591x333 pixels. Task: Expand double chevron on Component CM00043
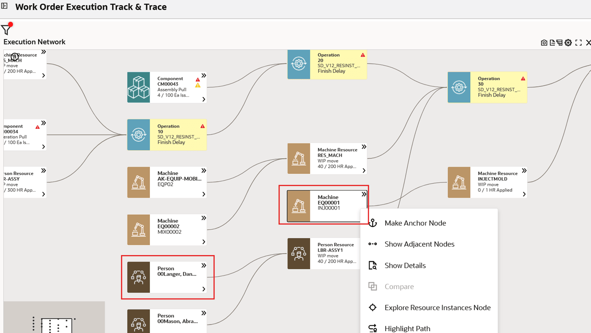(x=204, y=76)
